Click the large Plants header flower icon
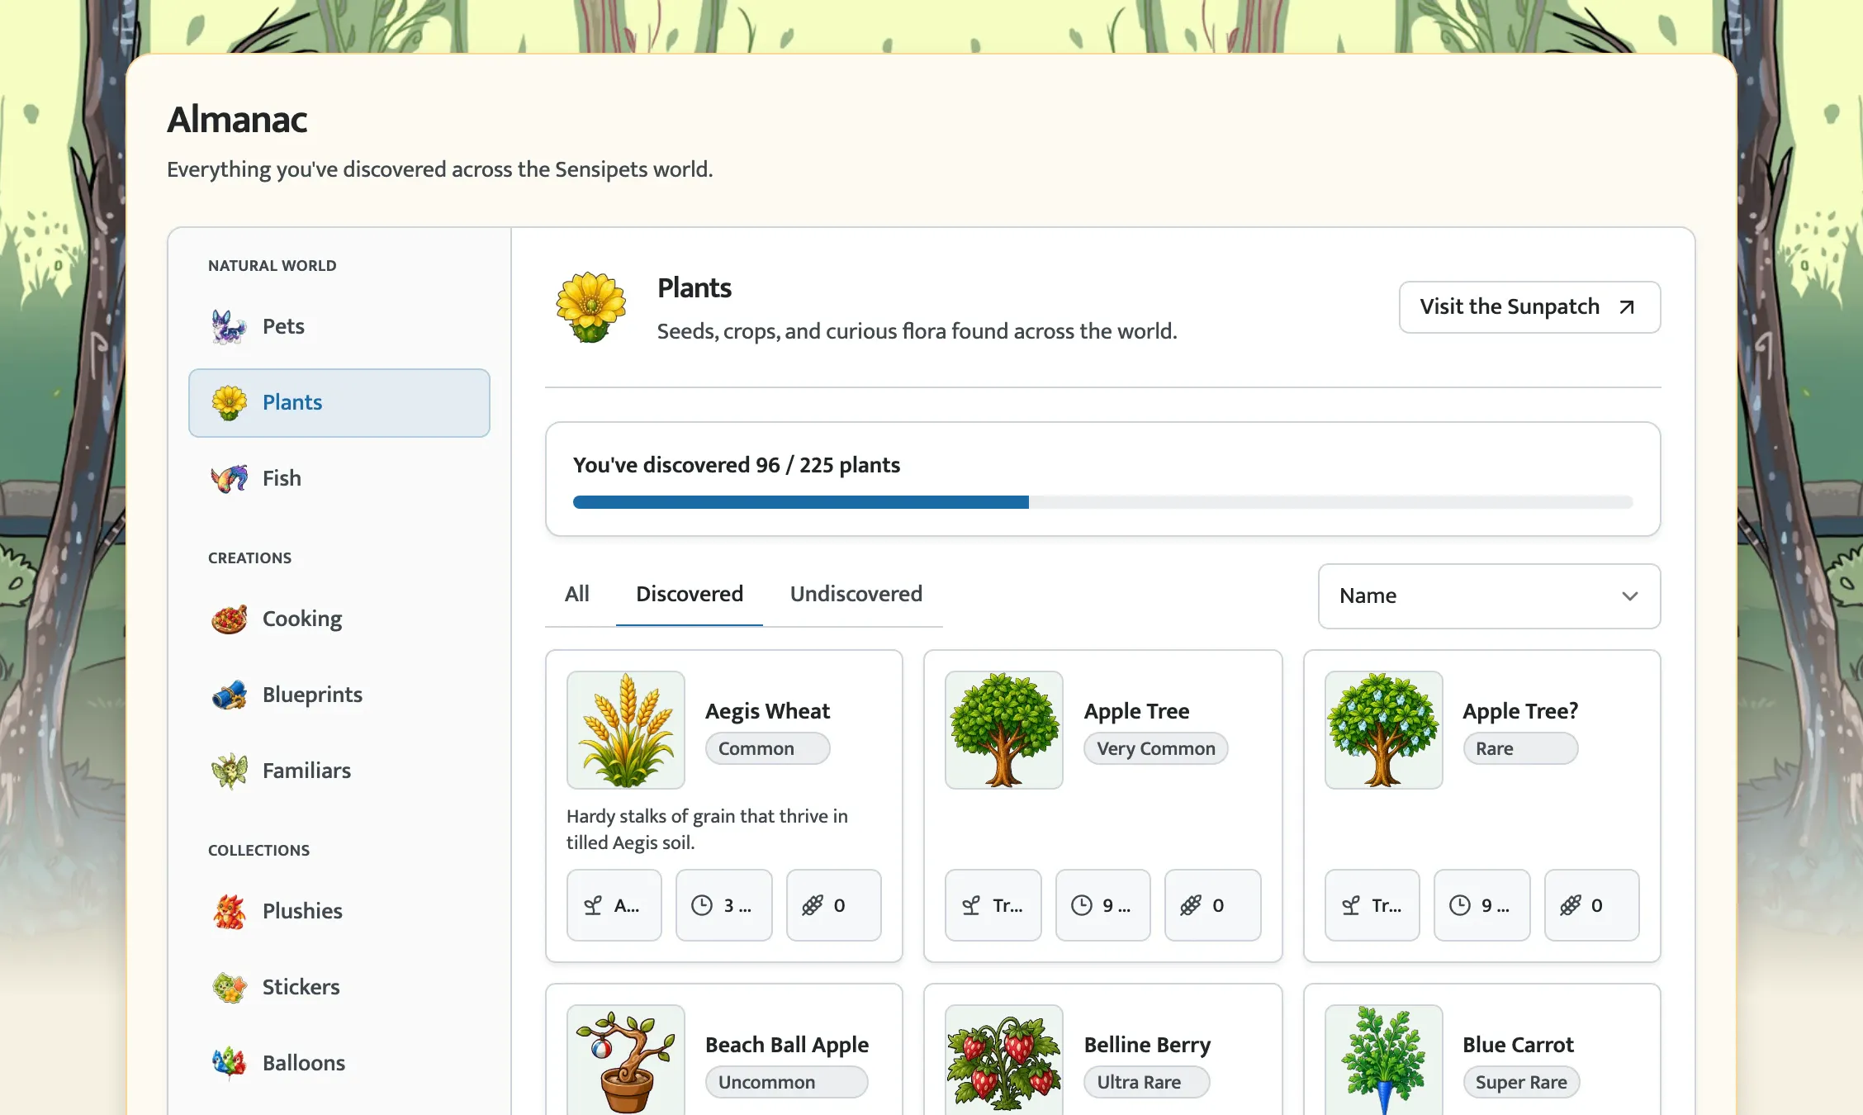1863x1115 pixels. click(591, 307)
